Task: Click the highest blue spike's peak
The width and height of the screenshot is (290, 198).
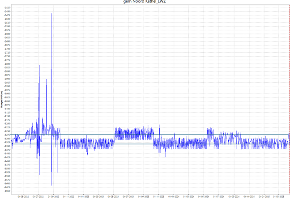Action: point(51,14)
